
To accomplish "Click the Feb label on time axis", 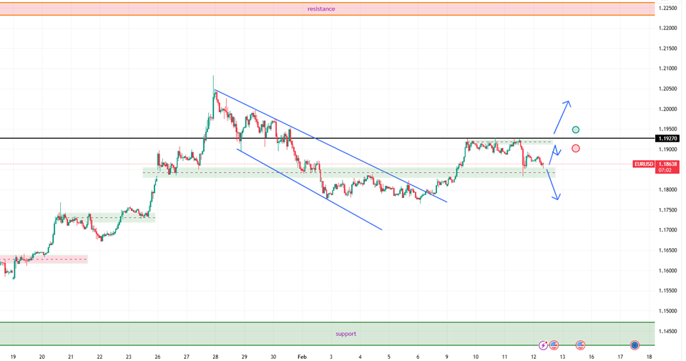I will tap(302, 357).
